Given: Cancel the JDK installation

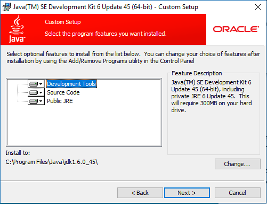Looking at the screenshot, I should [238, 193].
